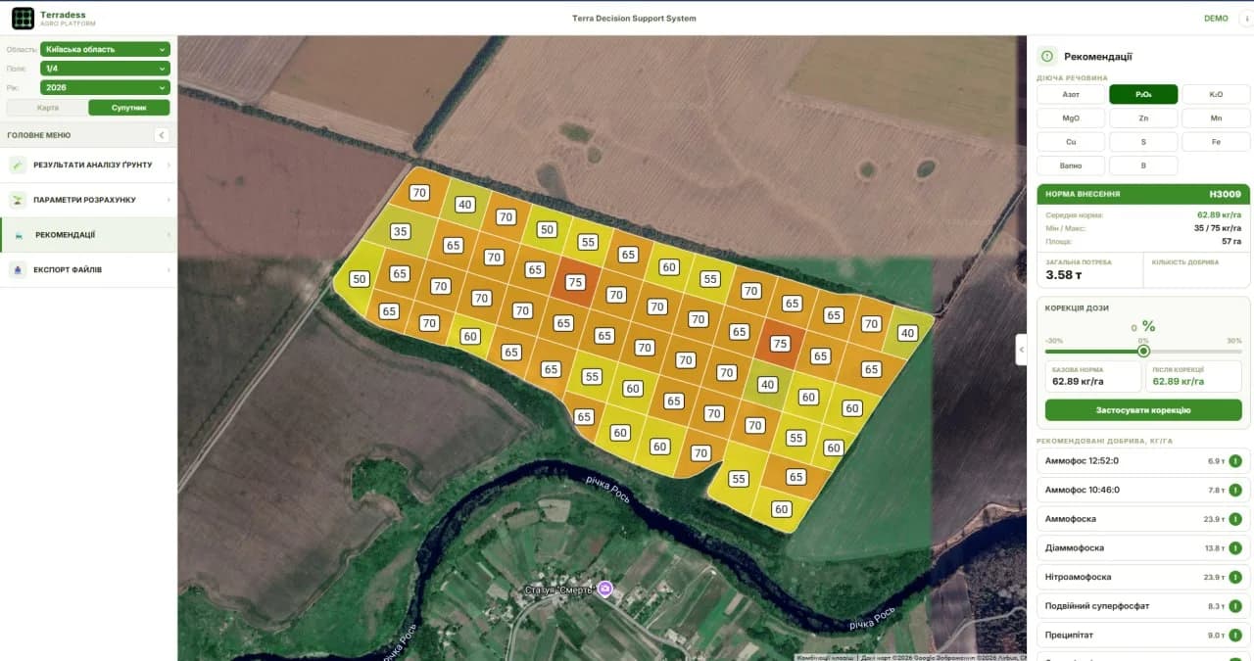Screen dimensions: 1254x661
Task: Switch map view to Супутник
Action: (x=129, y=108)
